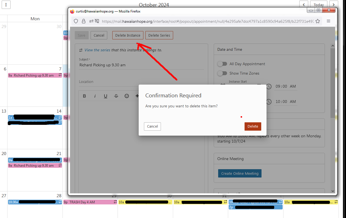The image size is (346, 218).
Task: Confirm deletion with the red Delete button
Action: tap(253, 126)
